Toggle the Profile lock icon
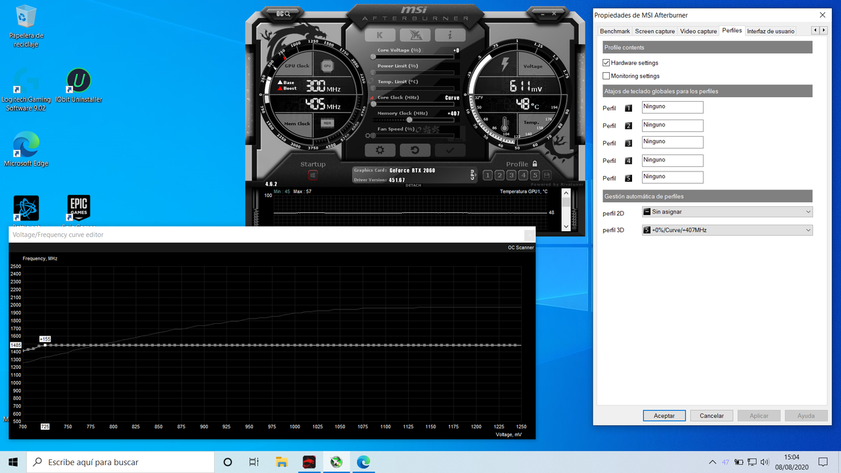Image resolution: width=841 pixels, height=473 pixels. click(x=535, y=164)
